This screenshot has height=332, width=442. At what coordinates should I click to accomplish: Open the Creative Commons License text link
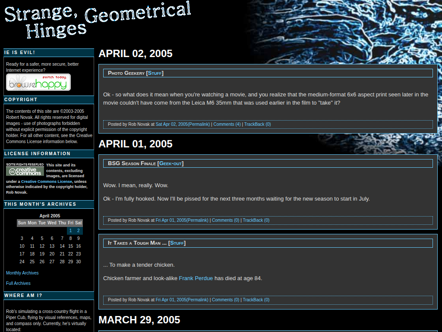click(47, 182)
